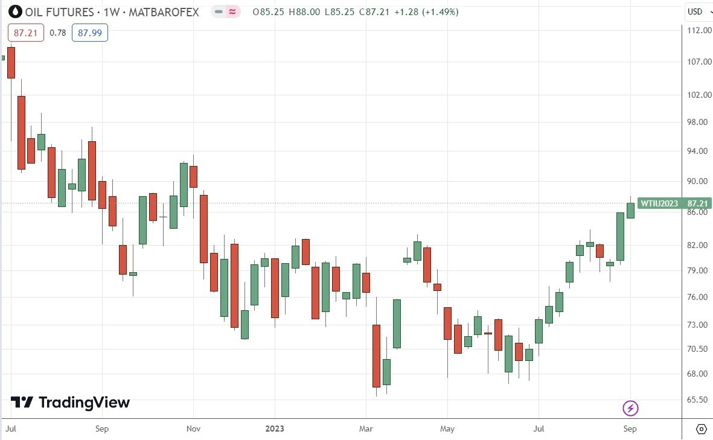Click the blue 87.99 buy price button

(89, 33)
